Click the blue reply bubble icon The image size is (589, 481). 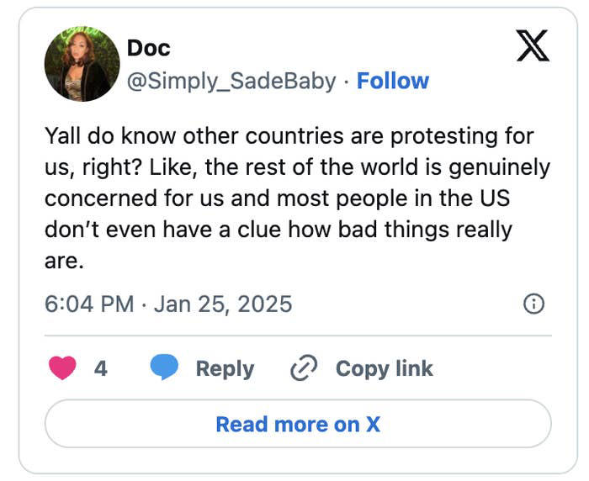tap(164, 368)
